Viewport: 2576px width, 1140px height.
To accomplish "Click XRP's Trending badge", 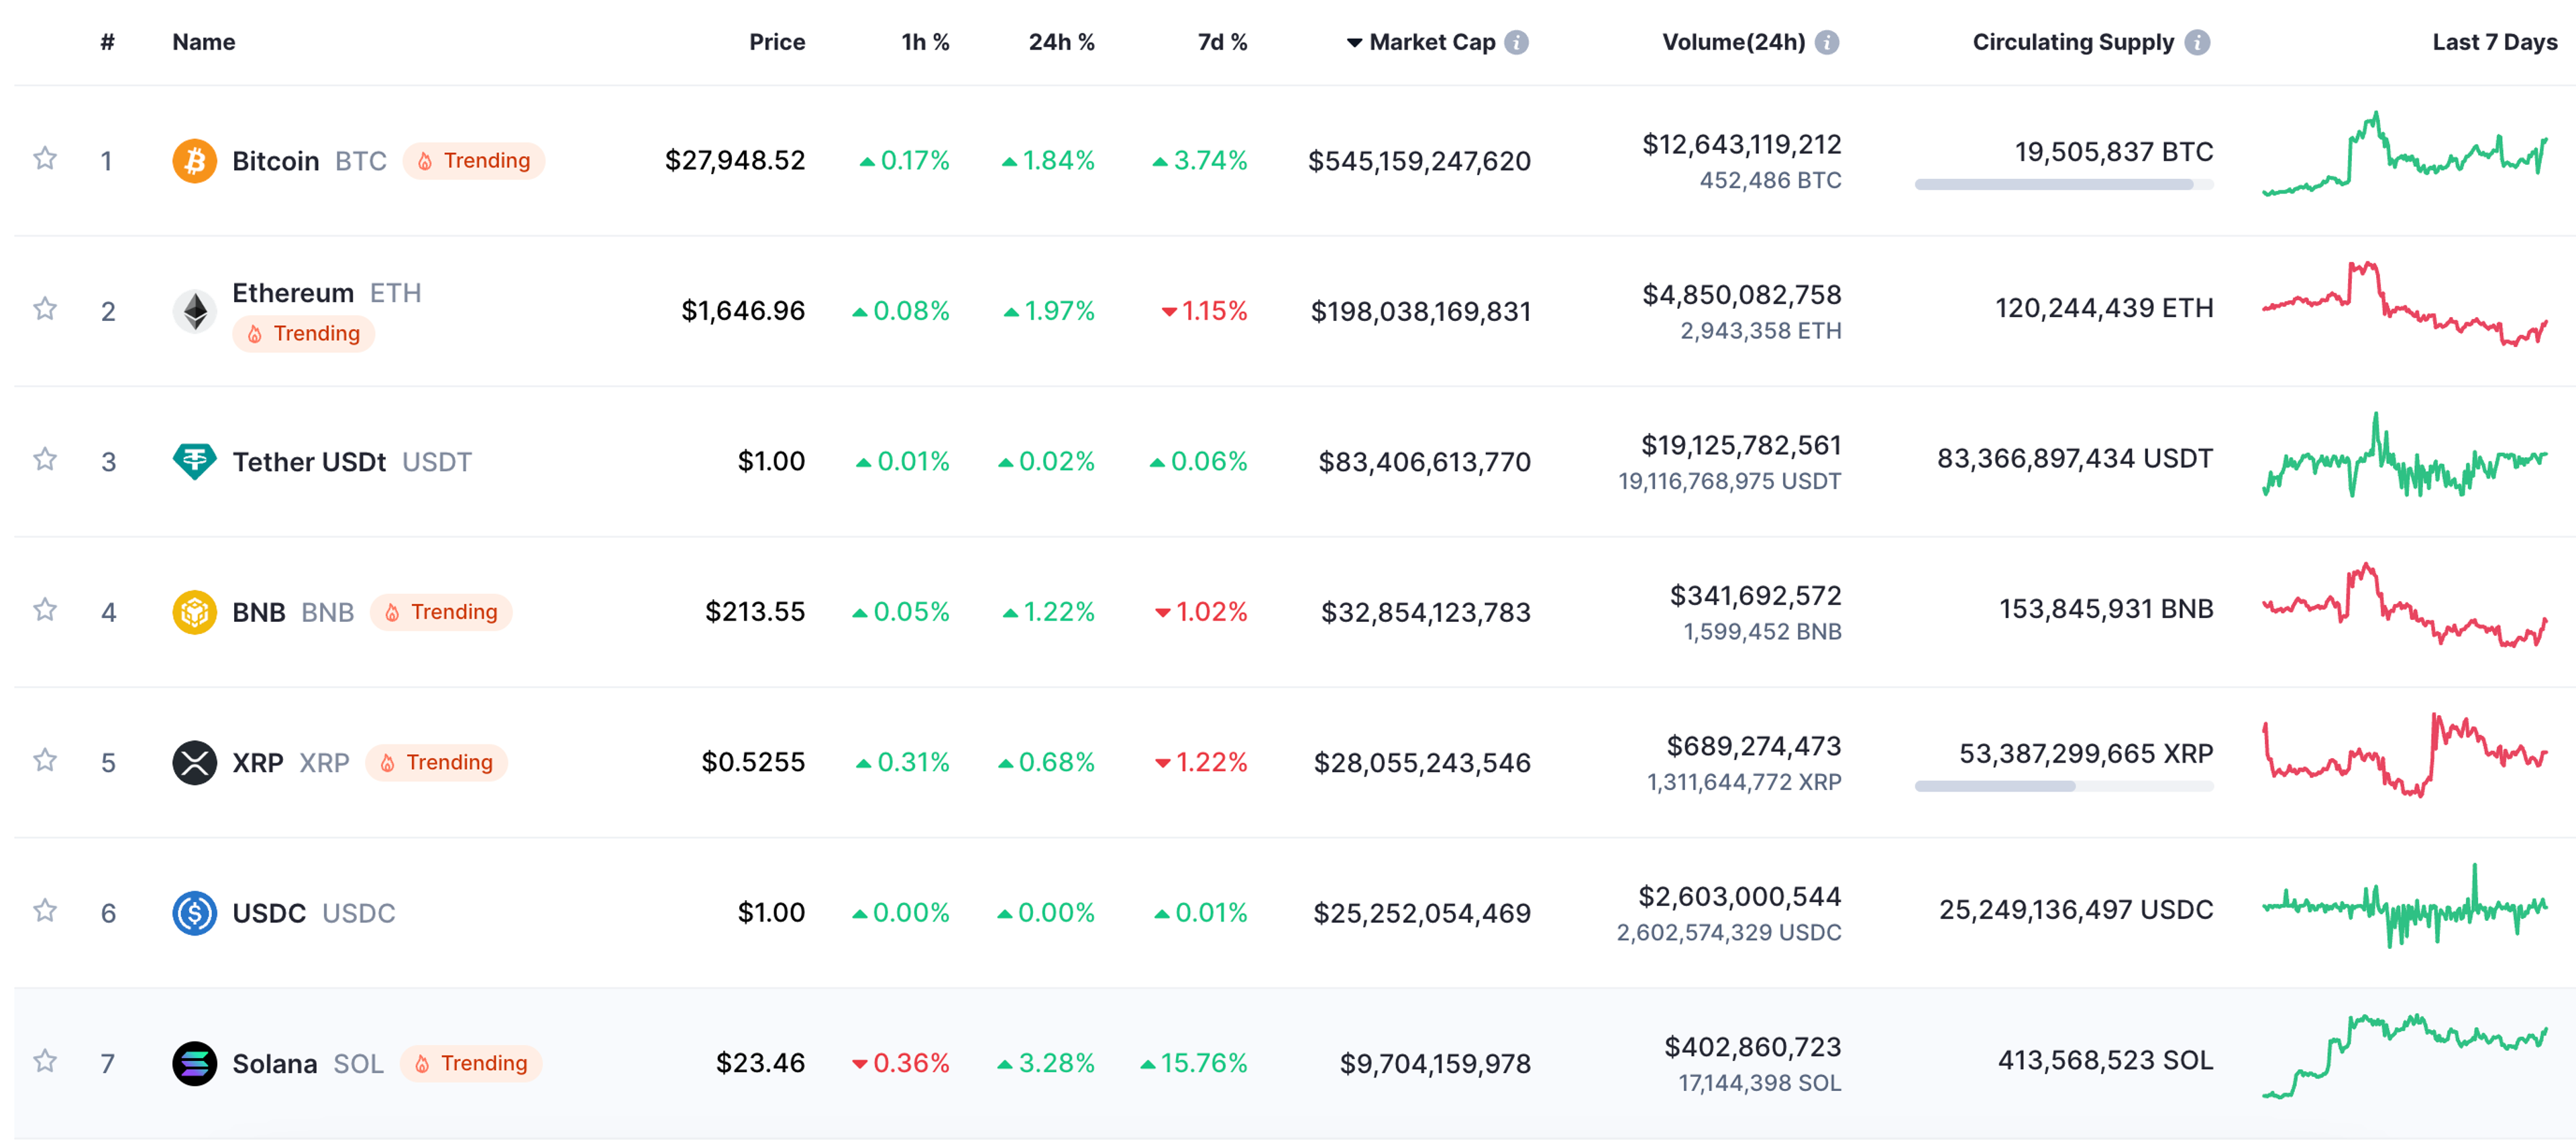I will pos(436,763).
